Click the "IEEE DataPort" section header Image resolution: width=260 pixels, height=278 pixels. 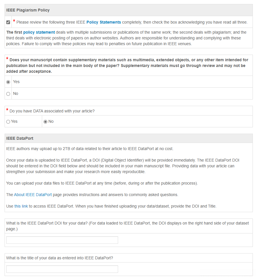coord(20,138)
